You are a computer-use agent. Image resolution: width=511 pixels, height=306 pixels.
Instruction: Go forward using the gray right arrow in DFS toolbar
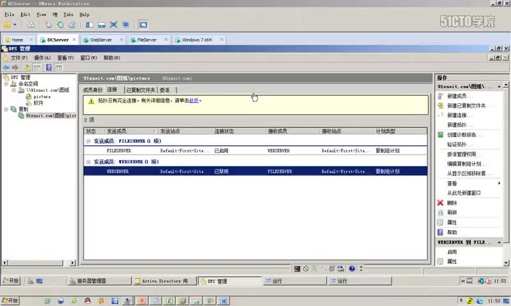(15, 68)
